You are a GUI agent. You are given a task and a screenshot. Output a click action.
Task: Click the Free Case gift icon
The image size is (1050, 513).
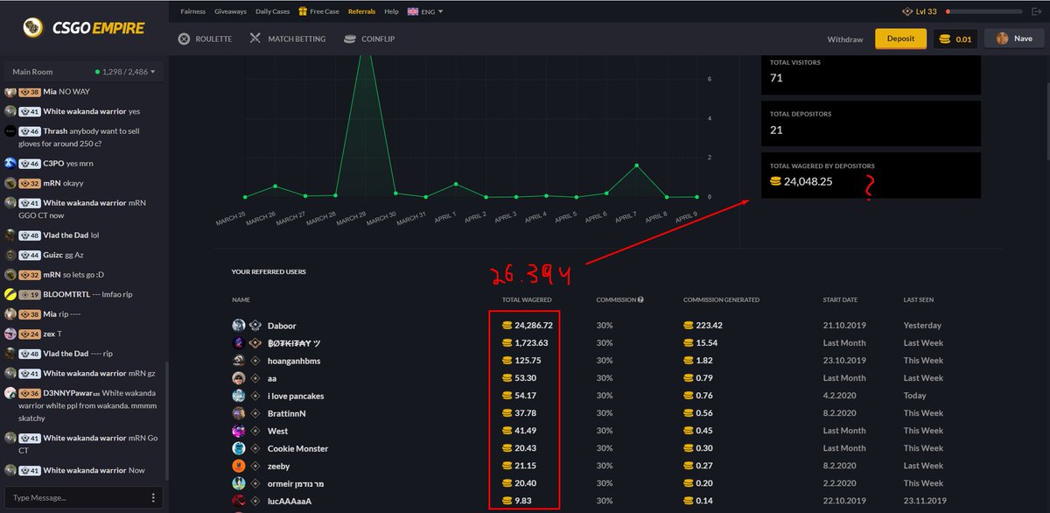[303, 11]
